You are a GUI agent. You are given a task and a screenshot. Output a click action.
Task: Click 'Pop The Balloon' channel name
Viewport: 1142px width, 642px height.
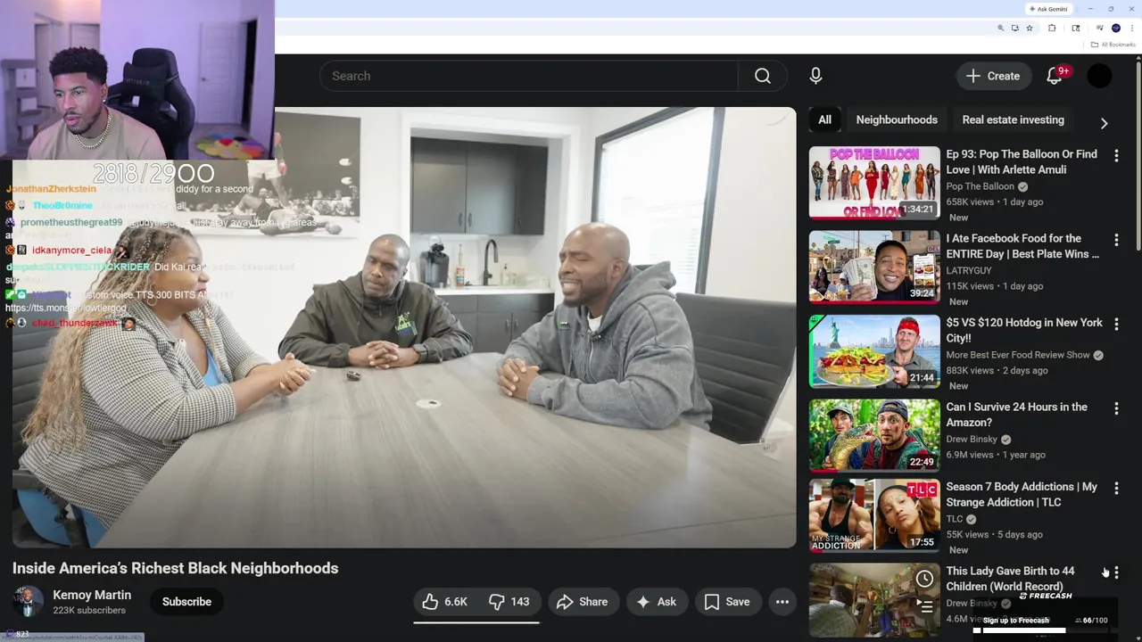tap(980, 186)
